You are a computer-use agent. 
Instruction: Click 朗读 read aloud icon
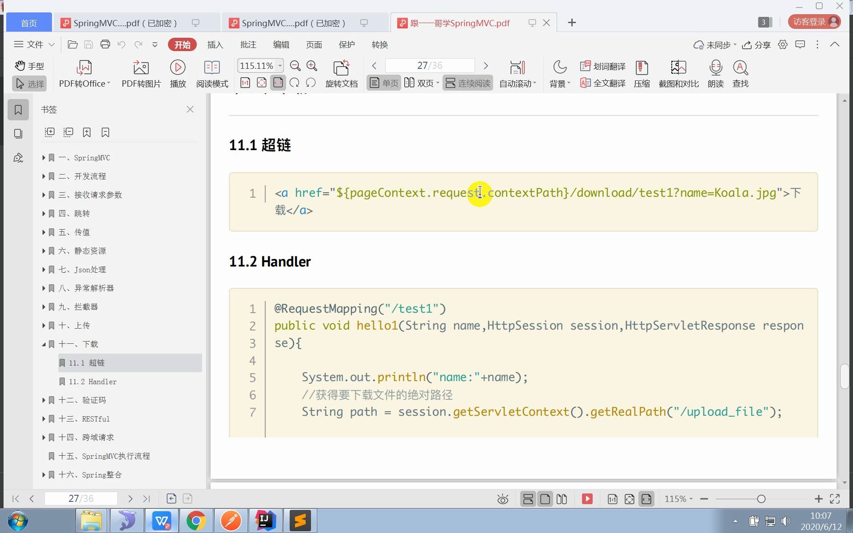pyautogui.click(x=715, y=74)
